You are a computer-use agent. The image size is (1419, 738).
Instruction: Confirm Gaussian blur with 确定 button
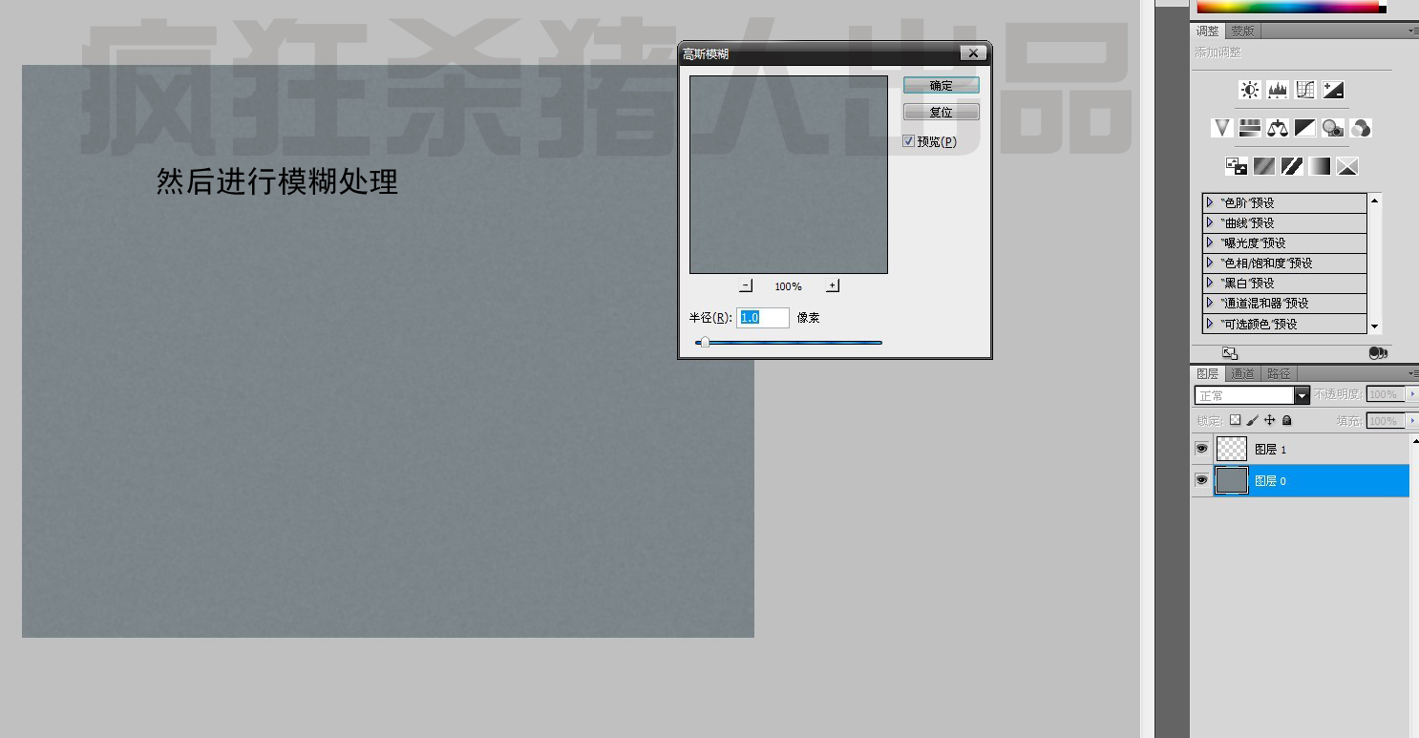941,85
